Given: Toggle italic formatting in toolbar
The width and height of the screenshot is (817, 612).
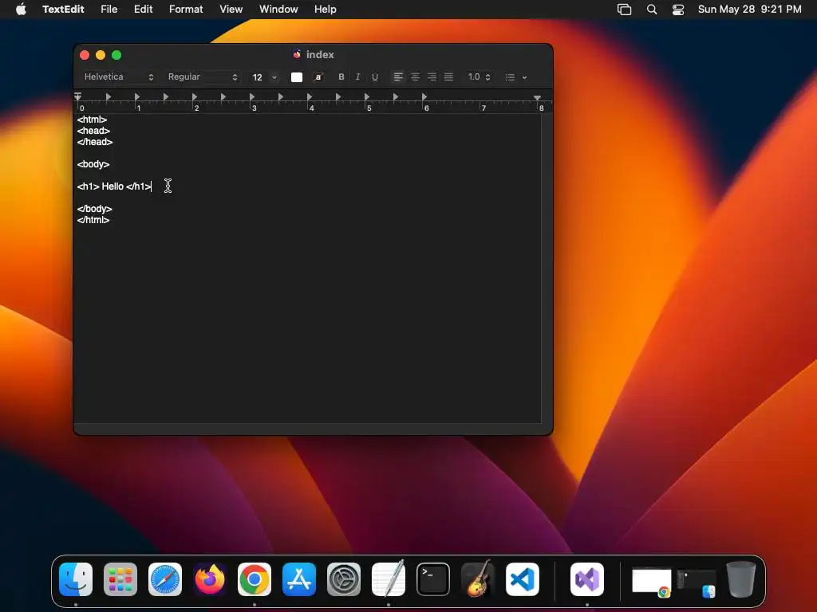Looking at the screenshot, I should coord(357,77).
